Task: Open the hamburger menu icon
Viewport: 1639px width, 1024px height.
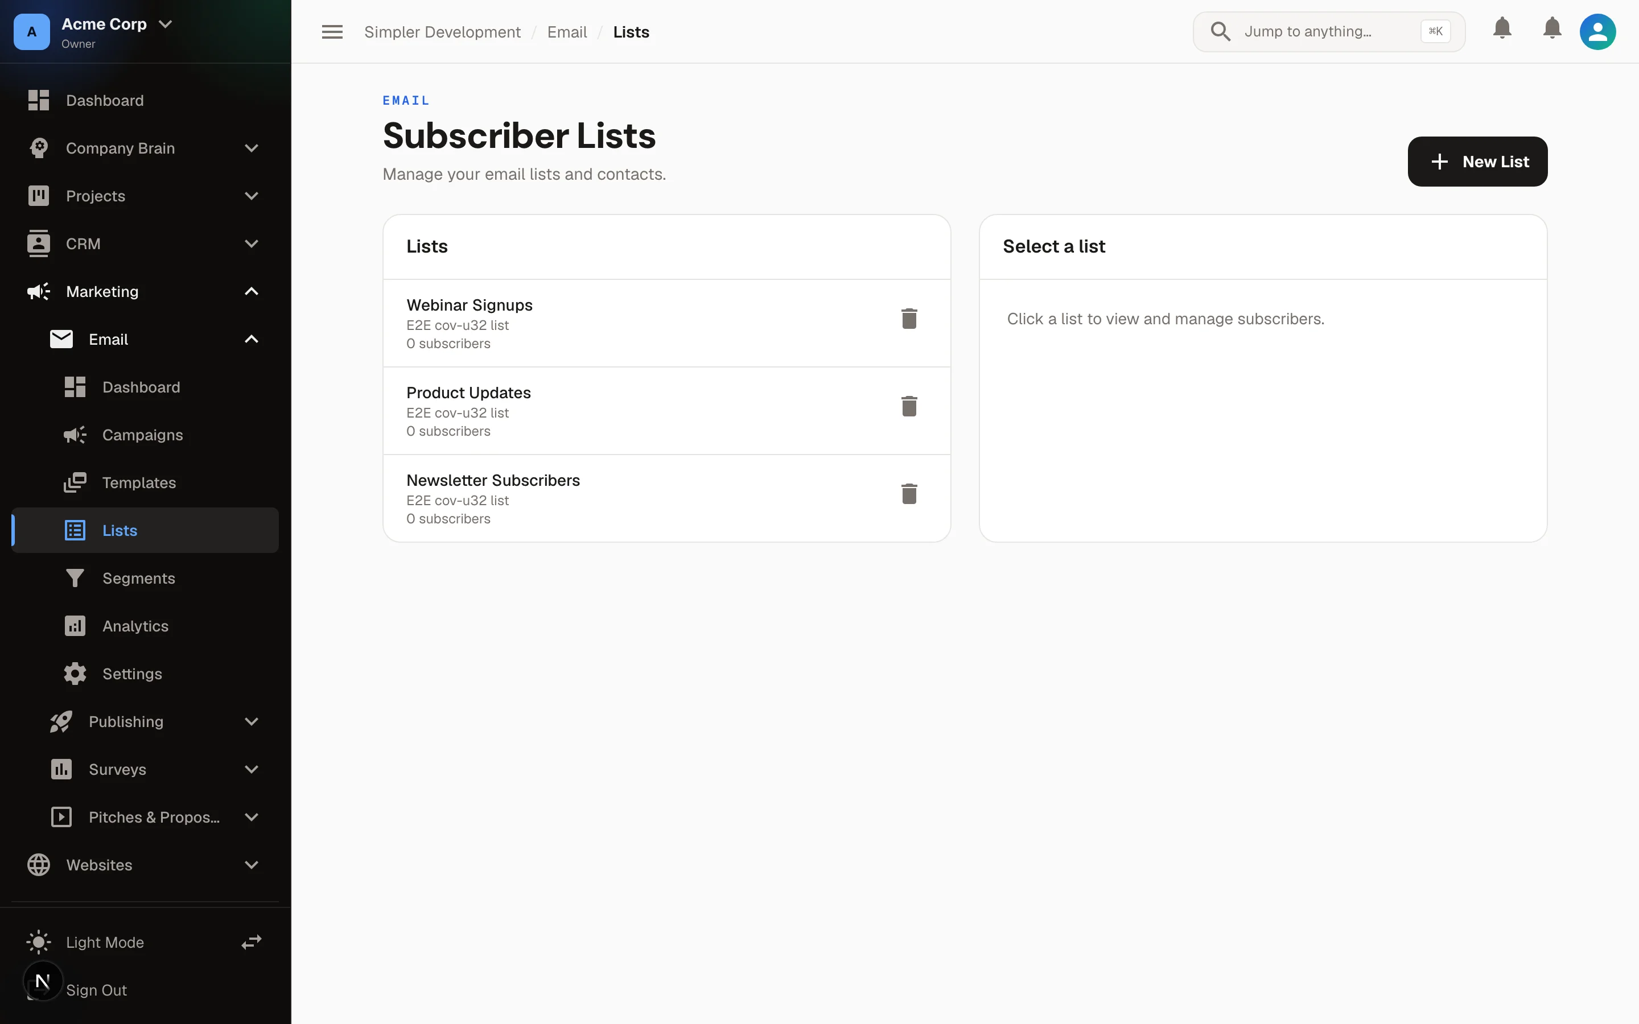Action: pyautogui.click(x=332, y=32)
